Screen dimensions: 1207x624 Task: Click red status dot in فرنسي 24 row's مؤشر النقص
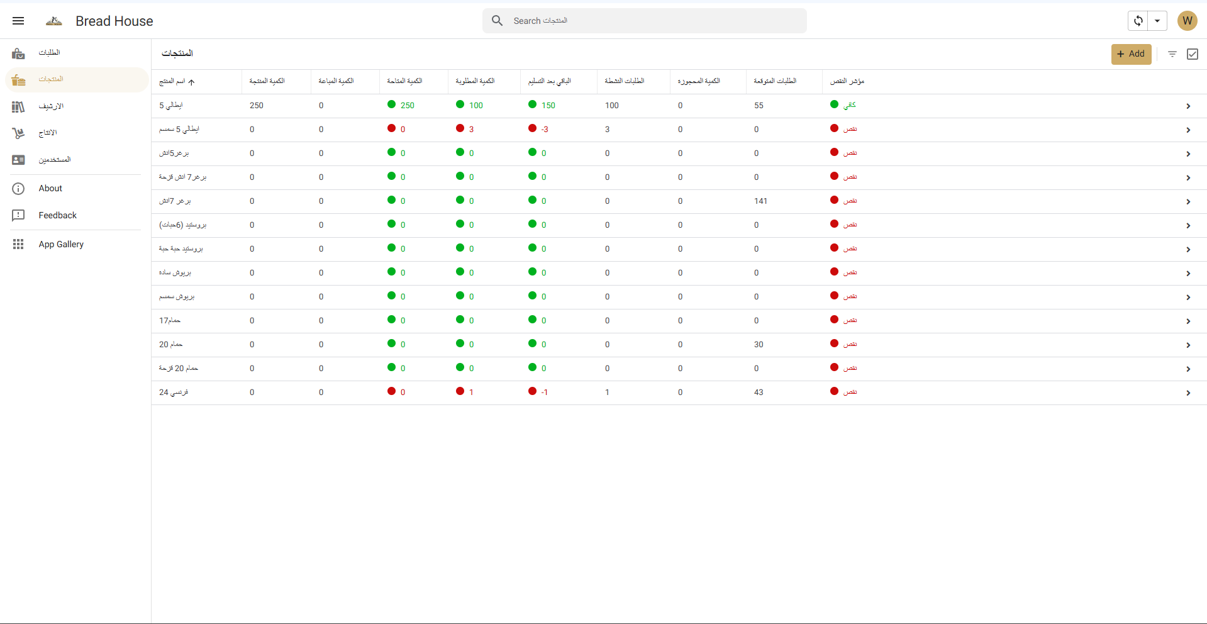[x=834, y=391]
